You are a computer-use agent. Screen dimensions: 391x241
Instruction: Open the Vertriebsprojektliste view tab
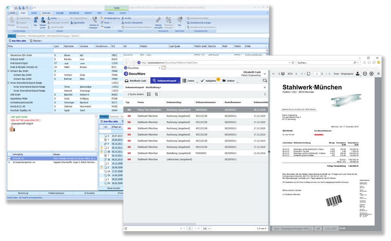tap(37, 36)
